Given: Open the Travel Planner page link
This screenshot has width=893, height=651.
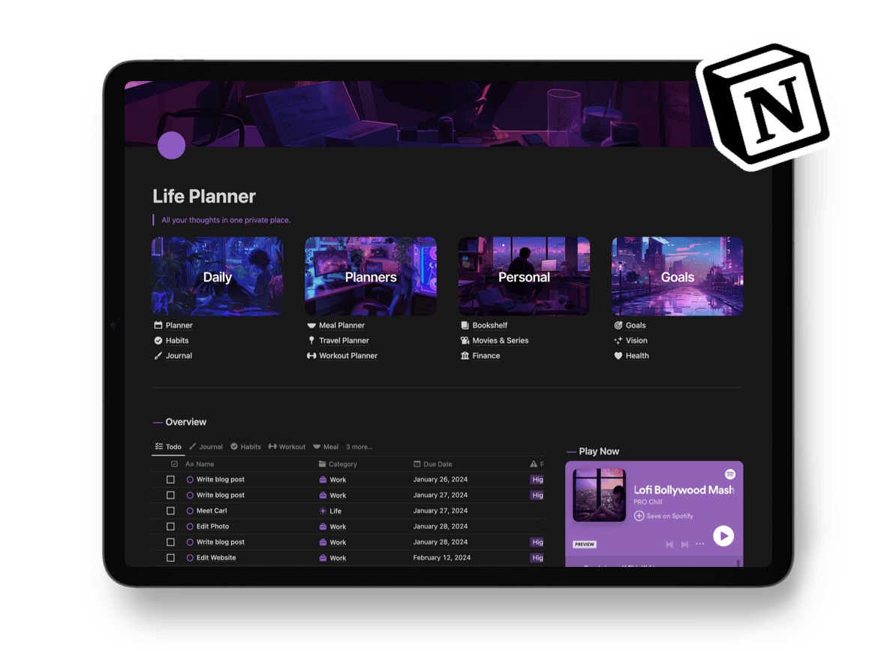Looking at the screenshot, I should [344, 340].
